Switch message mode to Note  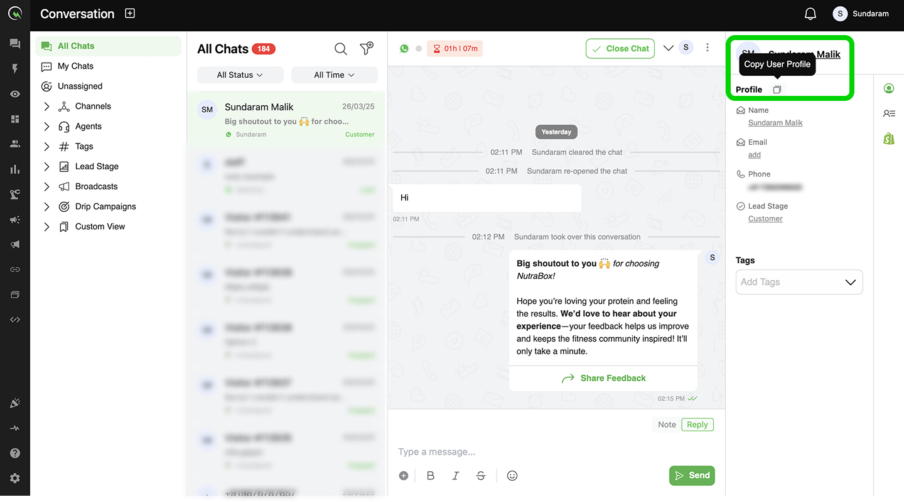click(667, 424)
